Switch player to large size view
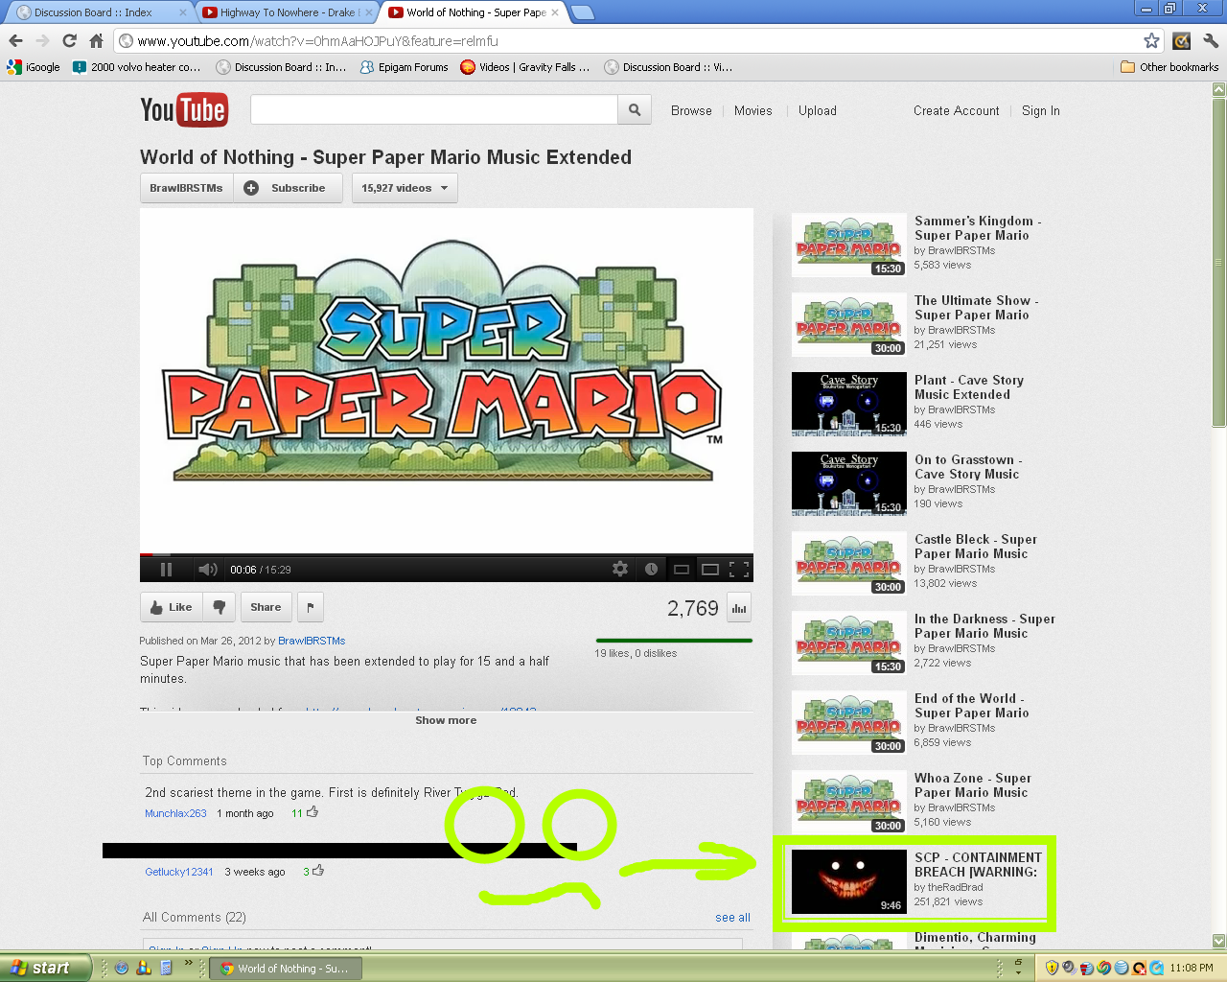Image resolution: width=1227 pixels, height=982 pixels. (710, 570)
